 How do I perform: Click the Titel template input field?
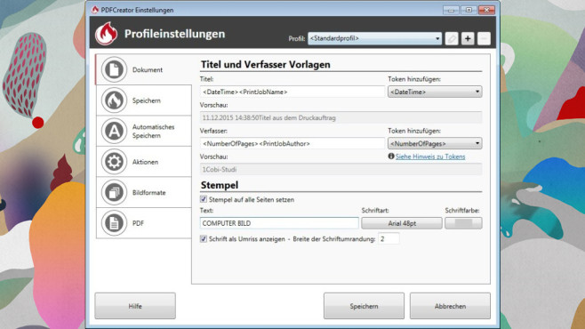coord(292,92)
